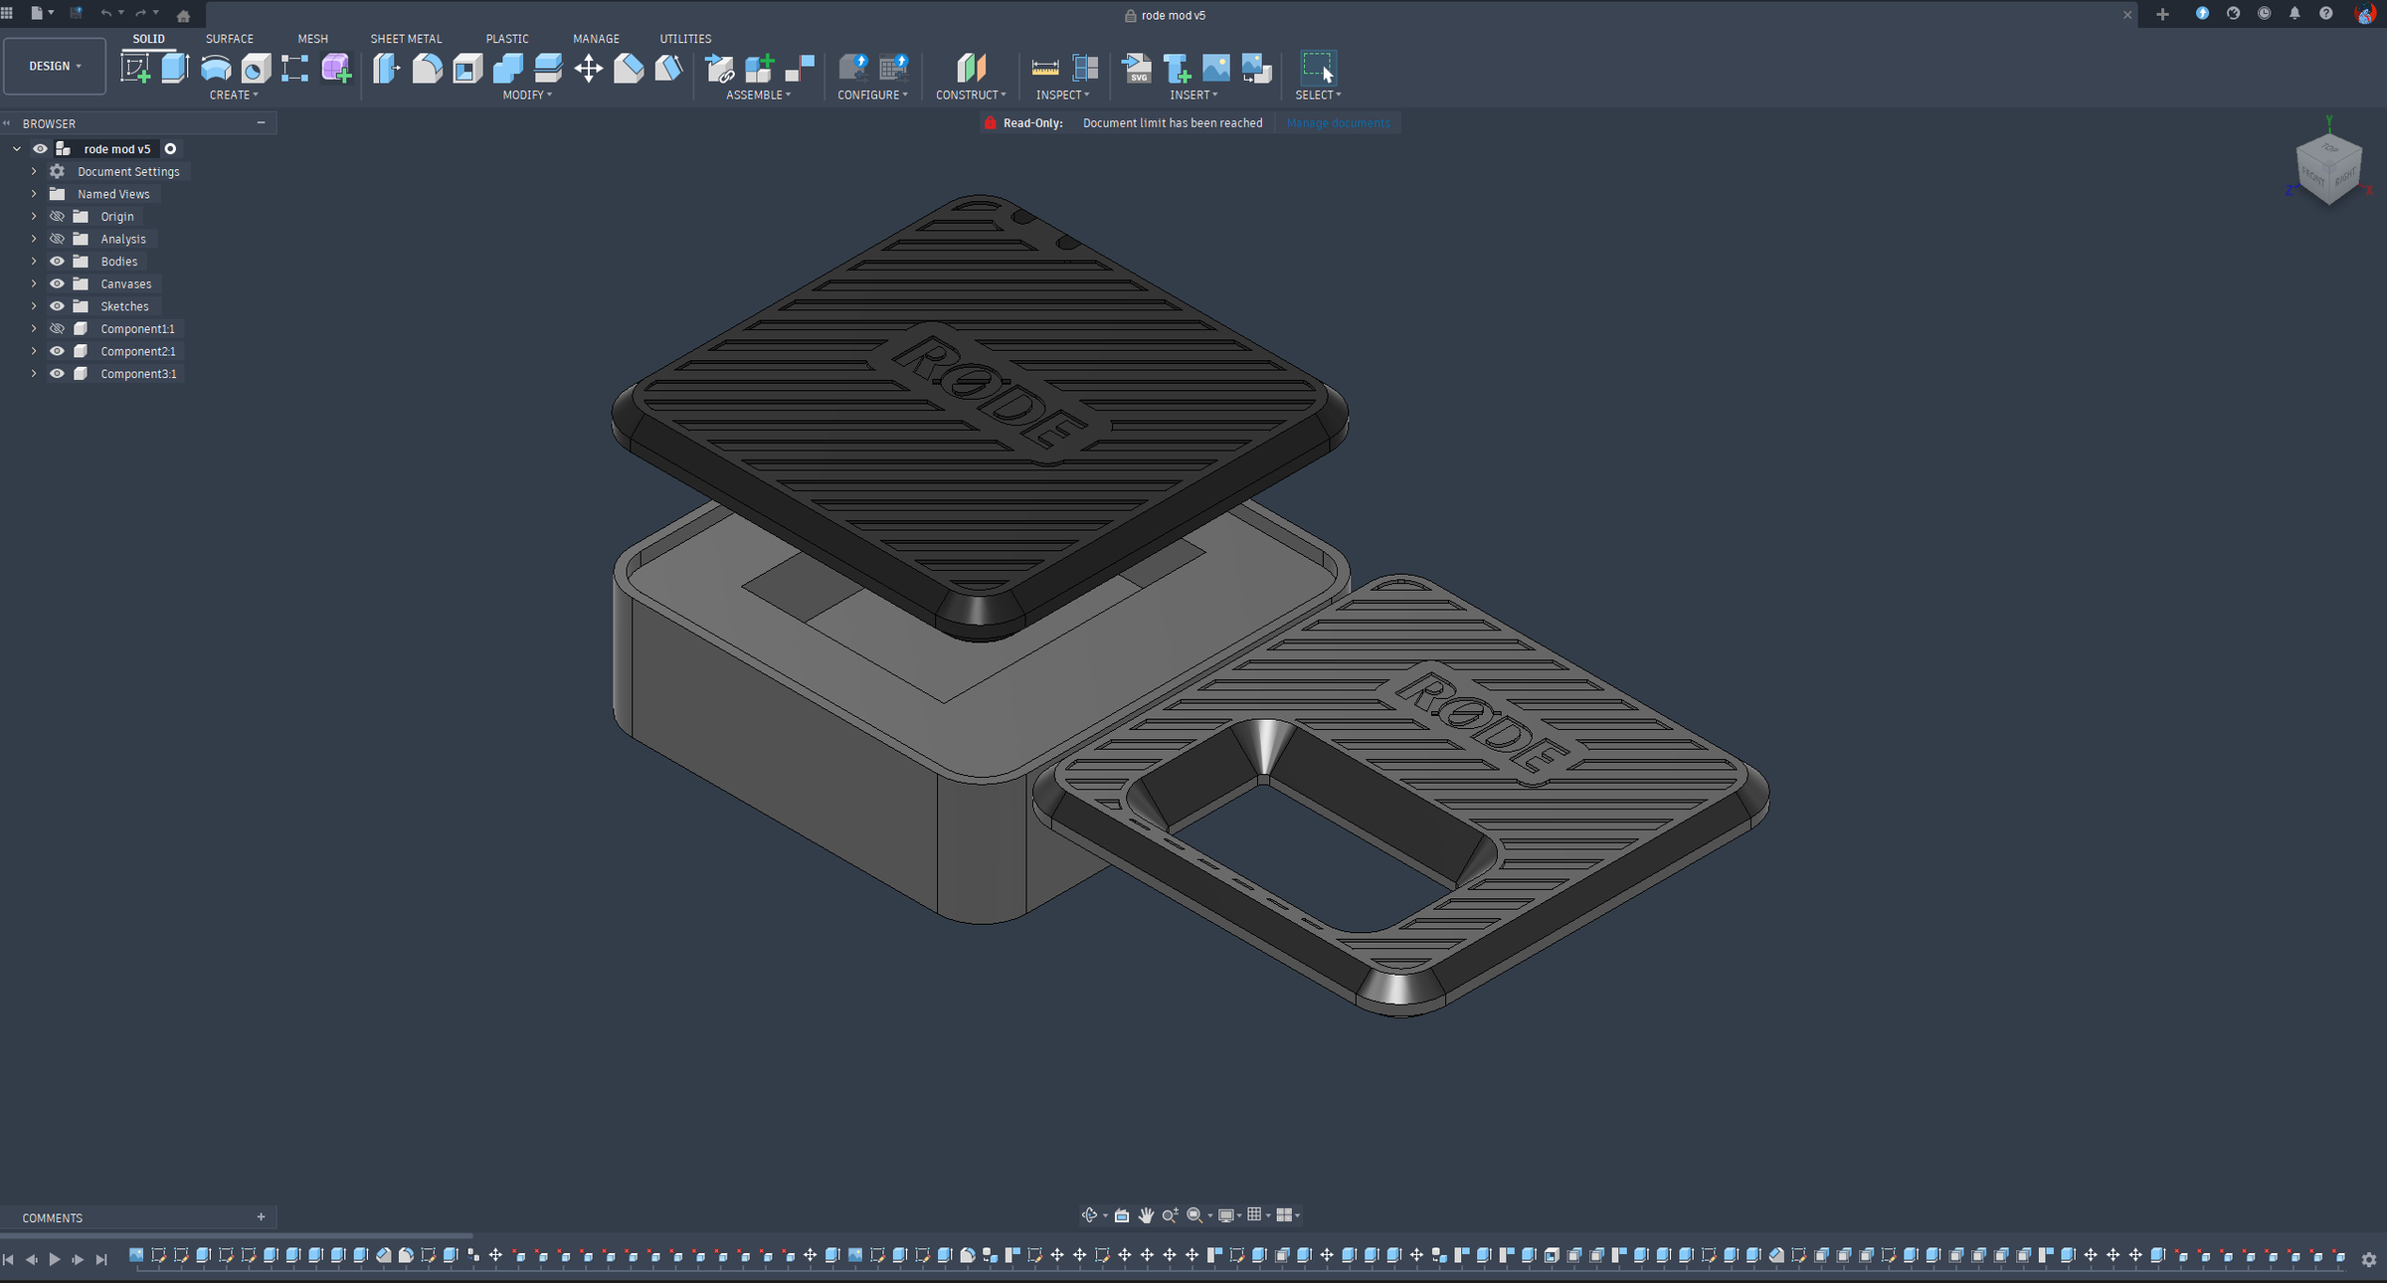2387x1283 pixels.
Task: Select the Extrude tool icon
Action: tap(175, 69)
